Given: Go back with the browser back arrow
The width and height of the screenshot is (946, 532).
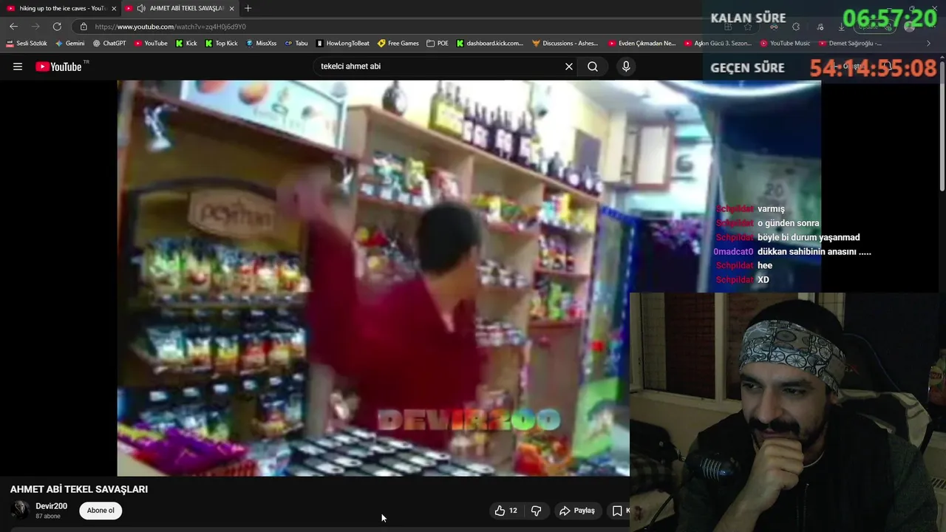Looking at the screenshot, I should [13, 27].
